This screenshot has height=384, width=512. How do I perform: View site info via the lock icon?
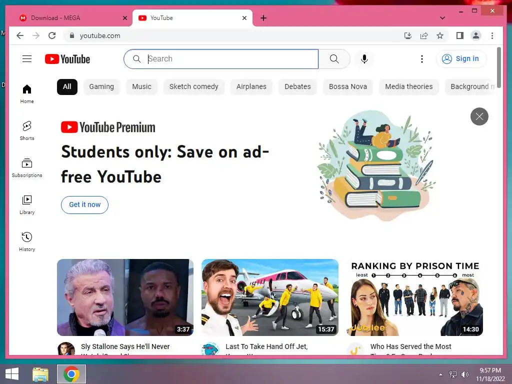[x=72, y=35]
